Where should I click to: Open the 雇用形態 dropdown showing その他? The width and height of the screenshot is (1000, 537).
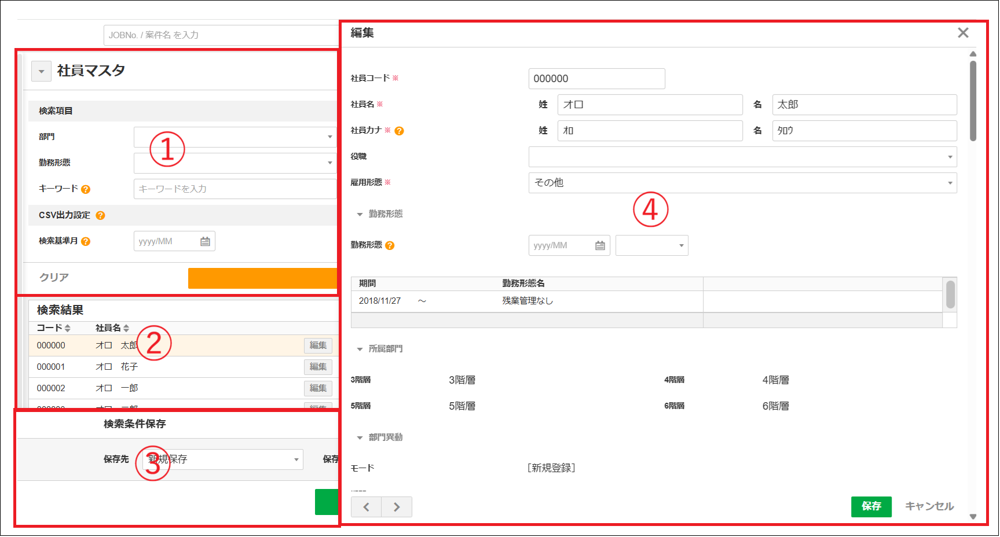(x=742, y=183)
